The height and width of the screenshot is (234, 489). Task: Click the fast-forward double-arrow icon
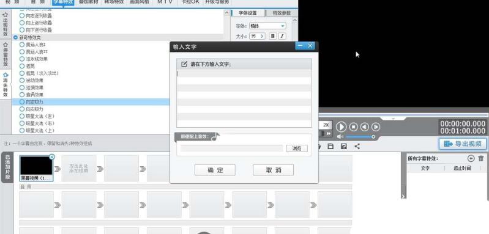(x=329, y=133)
